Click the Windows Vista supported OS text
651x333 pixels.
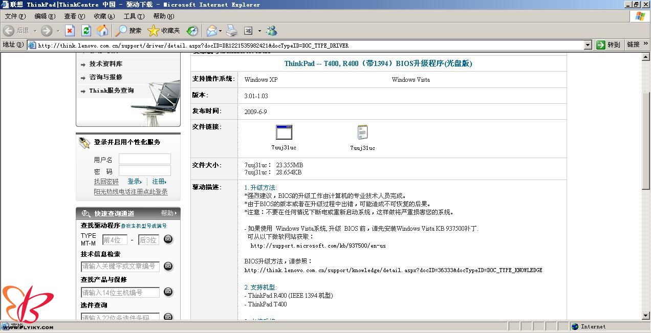click(x=411, y=80)
